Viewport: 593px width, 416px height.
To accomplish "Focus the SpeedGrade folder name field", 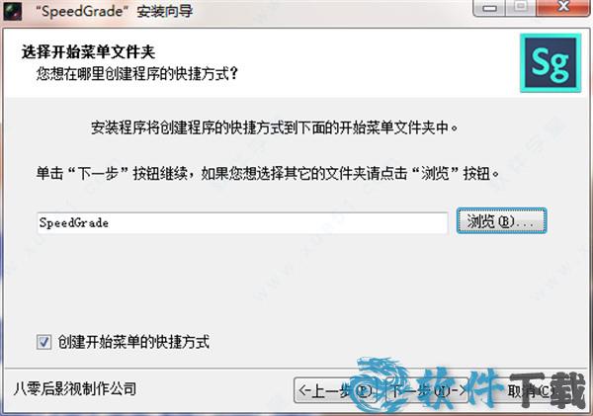I will pyautogui.click(x=242, y=222).
